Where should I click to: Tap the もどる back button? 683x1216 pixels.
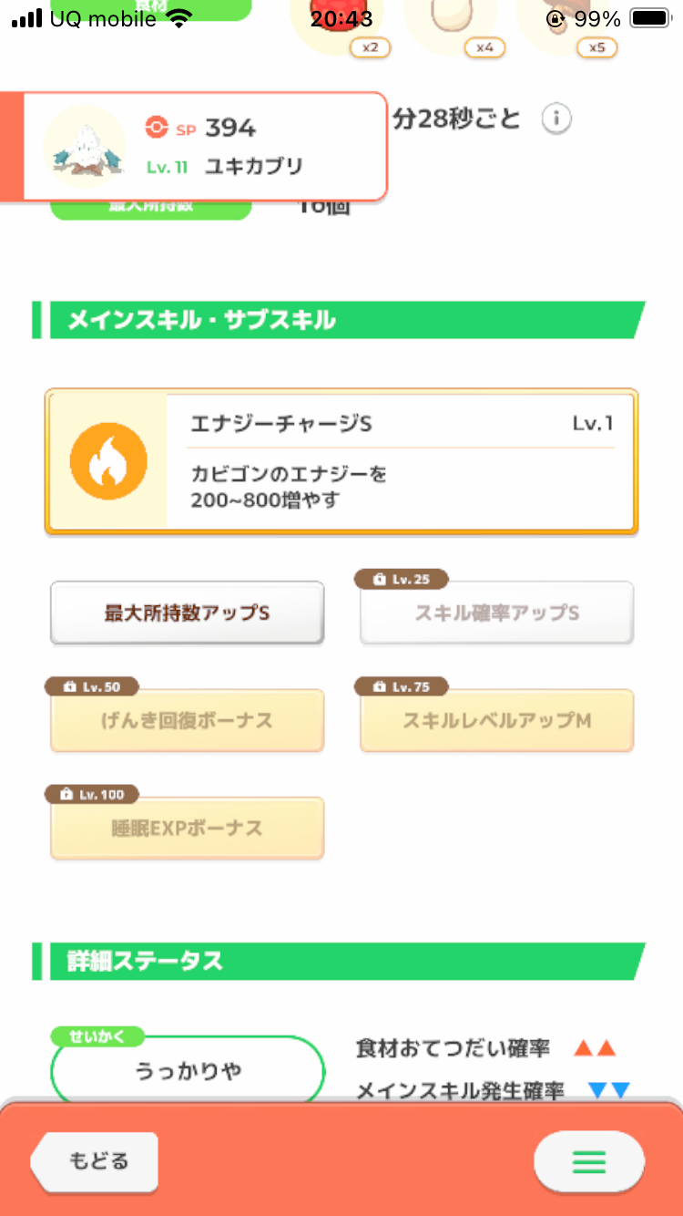pos(94,1161)
